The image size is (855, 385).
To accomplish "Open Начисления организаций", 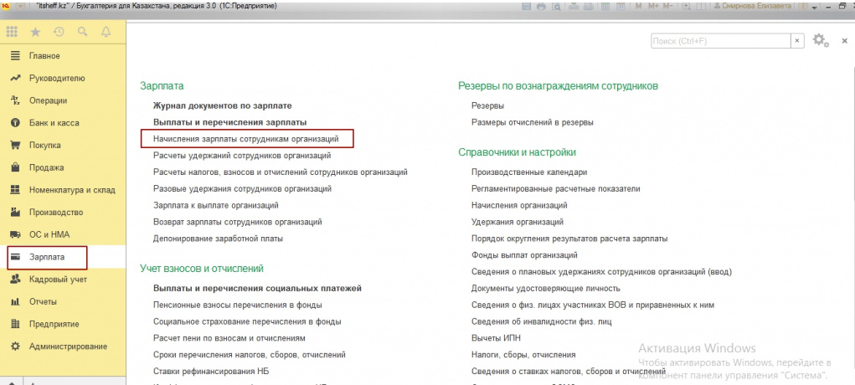I will (x=519, y=206).
